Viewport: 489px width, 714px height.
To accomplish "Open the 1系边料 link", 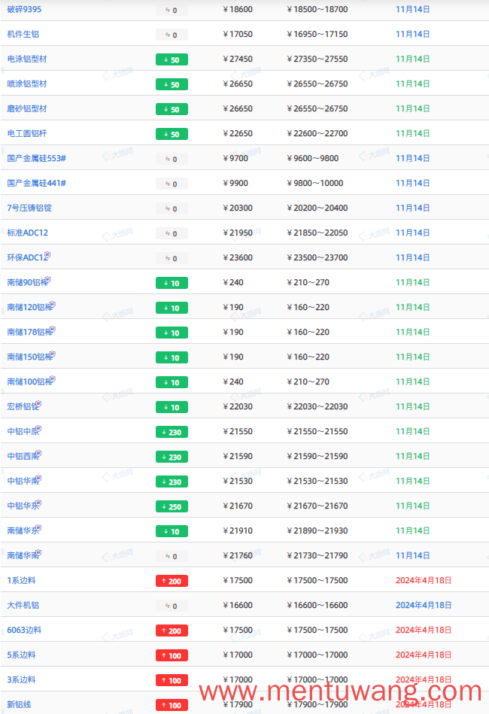I will point(21,580).
